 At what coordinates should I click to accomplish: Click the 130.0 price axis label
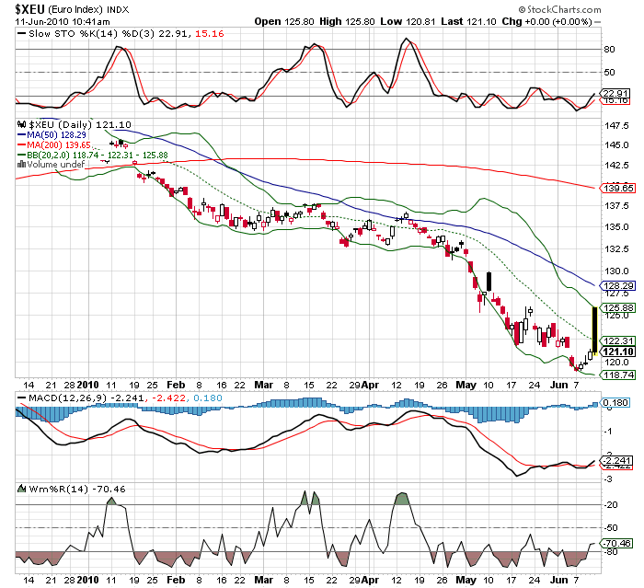pos(616,271)
